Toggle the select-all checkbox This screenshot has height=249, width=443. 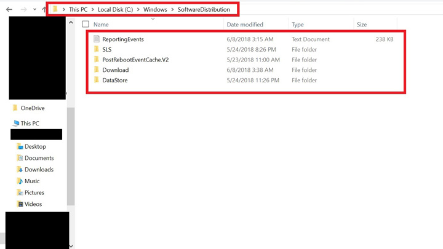point(86,24)
